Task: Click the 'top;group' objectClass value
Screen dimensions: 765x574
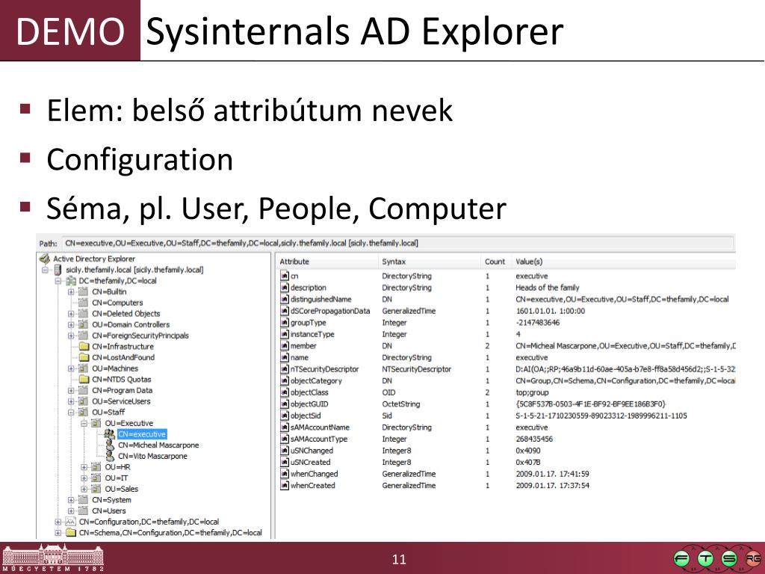Action: pyautogui.click(x=532, y=392)
